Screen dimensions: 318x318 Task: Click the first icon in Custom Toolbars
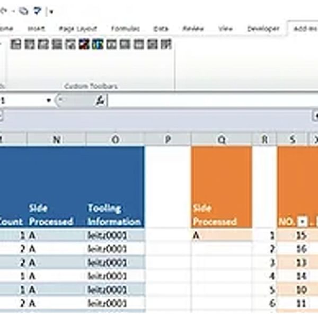coord(15,45)
